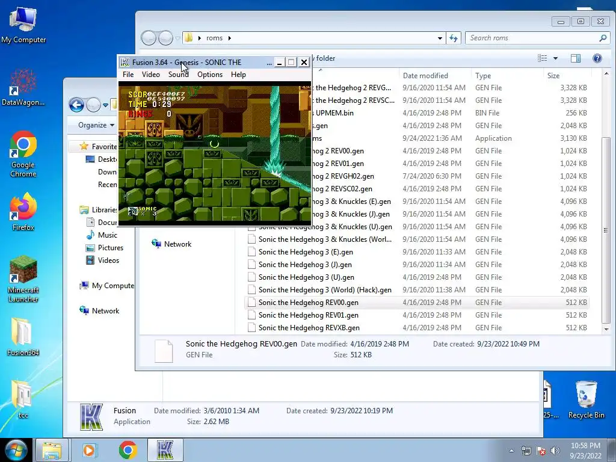Image resolution: width=616 pixels, height=462 pixels.
Task: Click the Fusion title bar K icon
Action: [x=125, y=62]
